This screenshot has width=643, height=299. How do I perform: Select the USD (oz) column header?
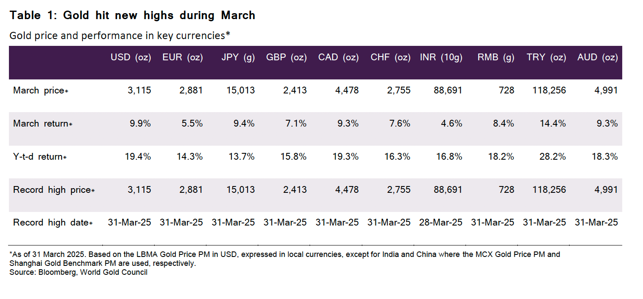coord(131,58)
